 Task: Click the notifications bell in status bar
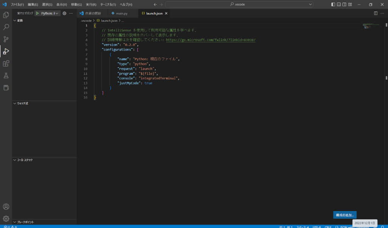click(x=383, y=226)
